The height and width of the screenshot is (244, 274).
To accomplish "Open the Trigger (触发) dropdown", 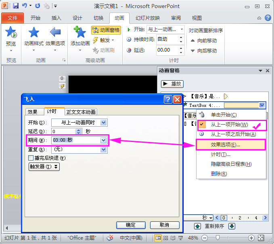I will pyautogui.click(x=103, y=40).
